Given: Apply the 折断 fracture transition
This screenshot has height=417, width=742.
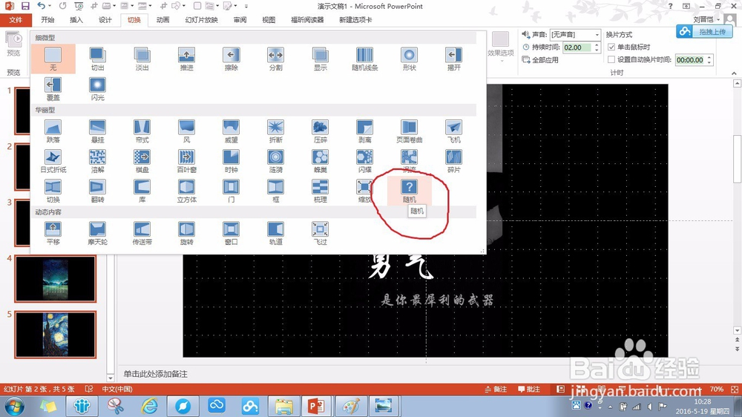Looking at the screenshot, I should click(x=275, y=131).
